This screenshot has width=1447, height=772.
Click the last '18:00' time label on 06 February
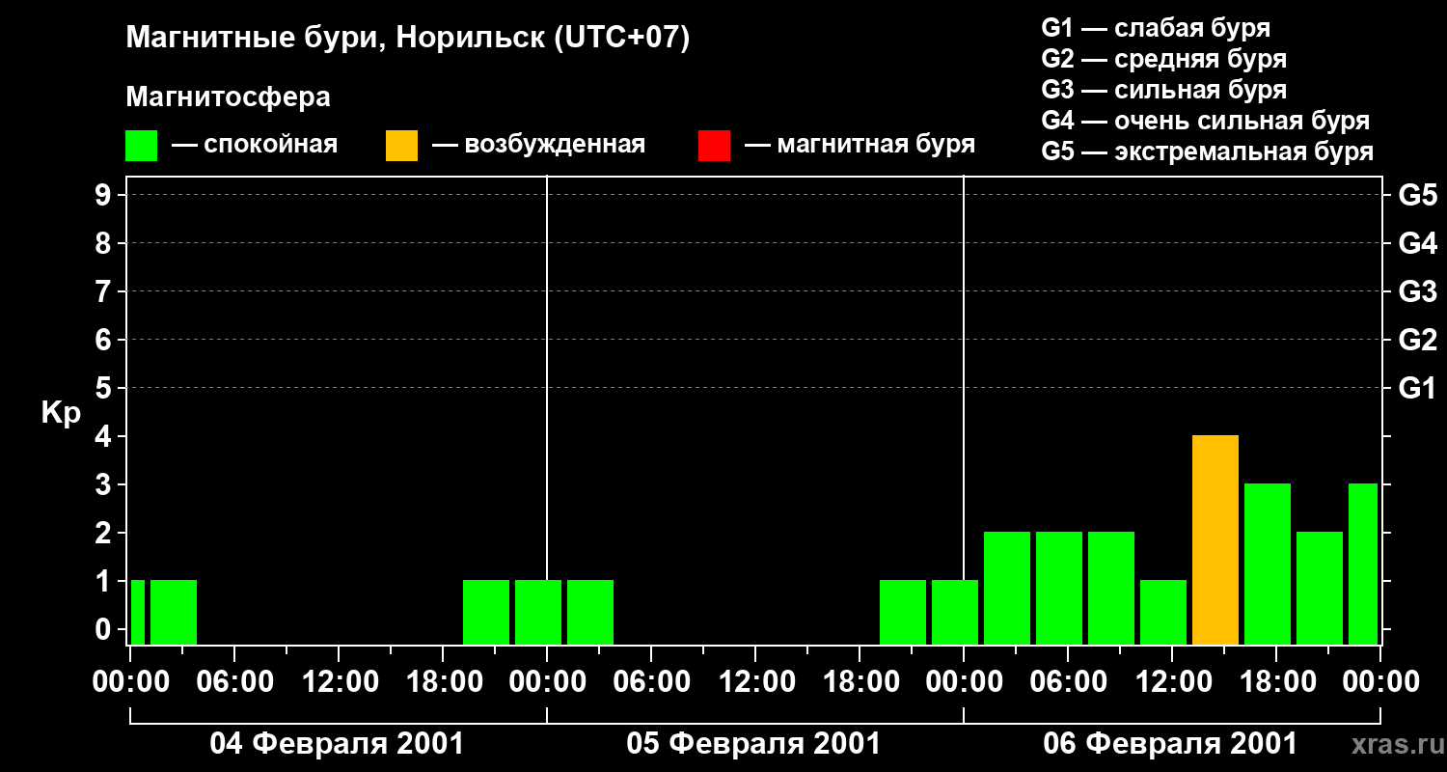[1276, 682]
